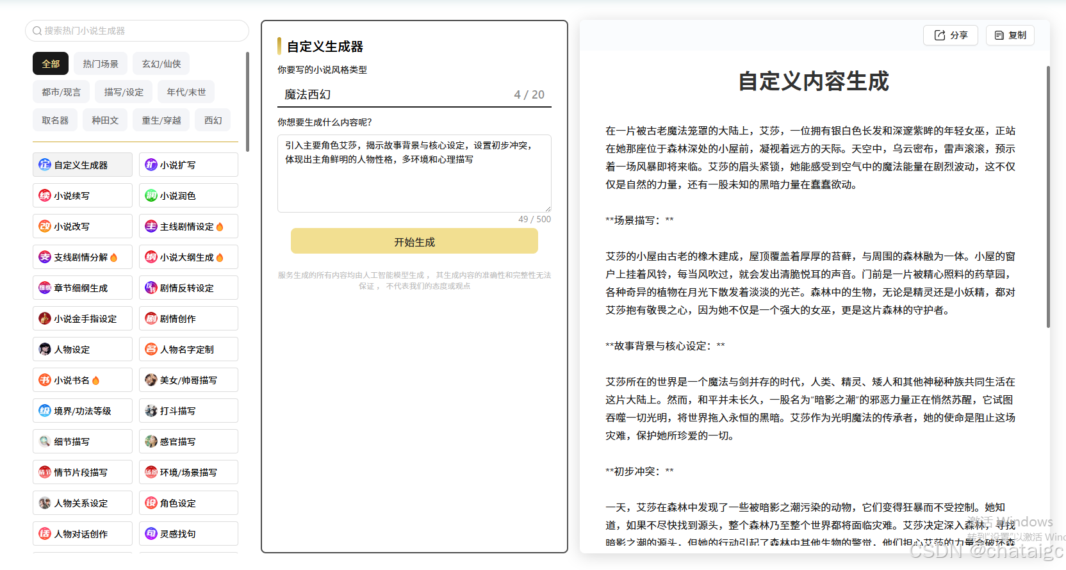Click the 复制 button label
1066x570 pixels.
(x=1017, y=35)
